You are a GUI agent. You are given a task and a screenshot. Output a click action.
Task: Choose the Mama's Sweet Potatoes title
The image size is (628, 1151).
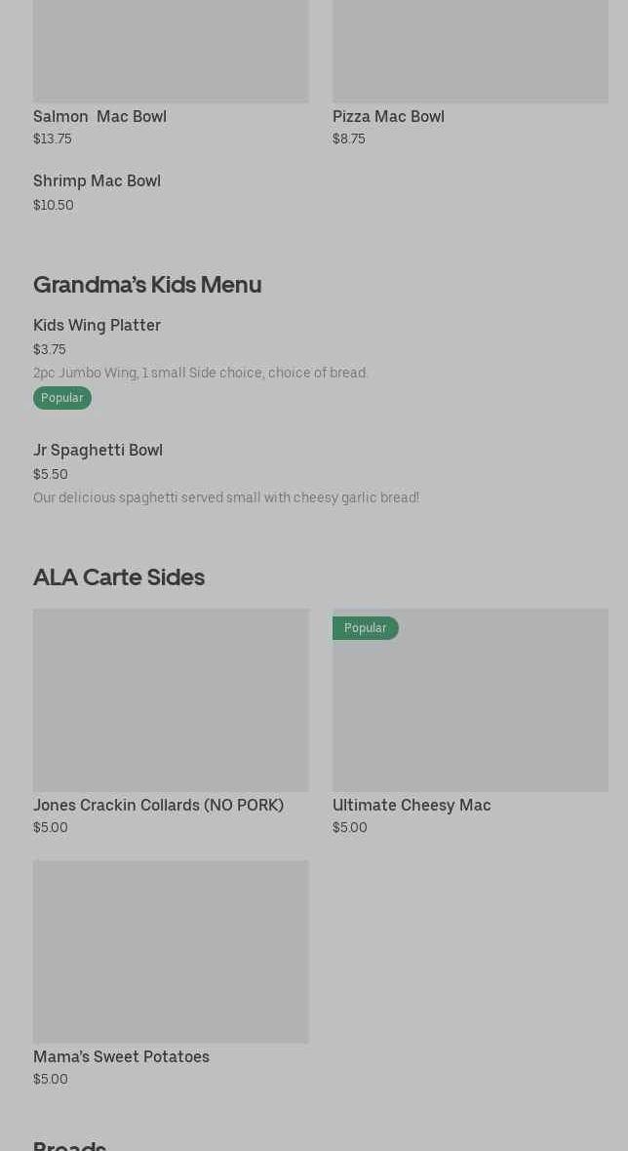[121, 1057]
